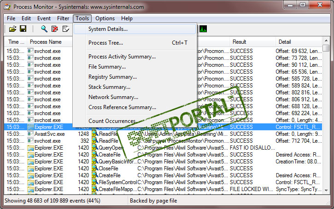Select Cross Reference Summary entry
This screenshot has width=334, height=209.
click(135, 107)
